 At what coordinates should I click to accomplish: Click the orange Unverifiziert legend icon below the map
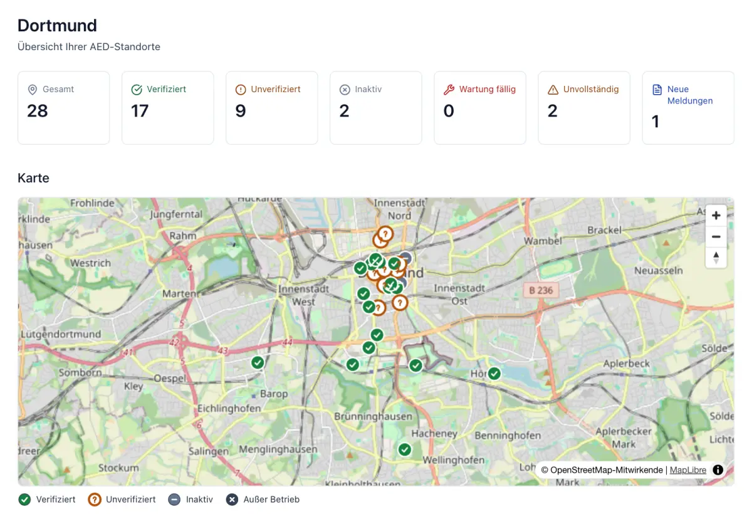[94, 500]
